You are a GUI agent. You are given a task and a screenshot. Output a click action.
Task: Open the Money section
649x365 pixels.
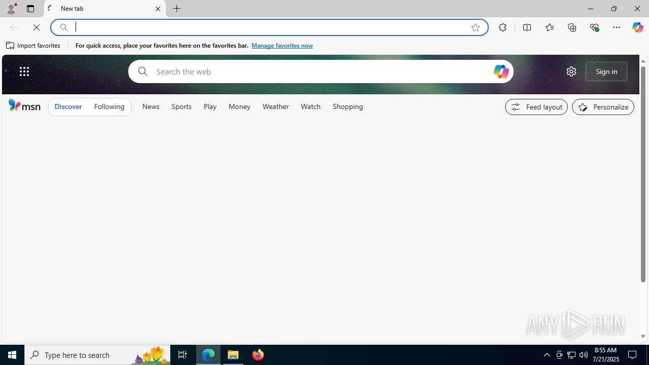[239, 107]
